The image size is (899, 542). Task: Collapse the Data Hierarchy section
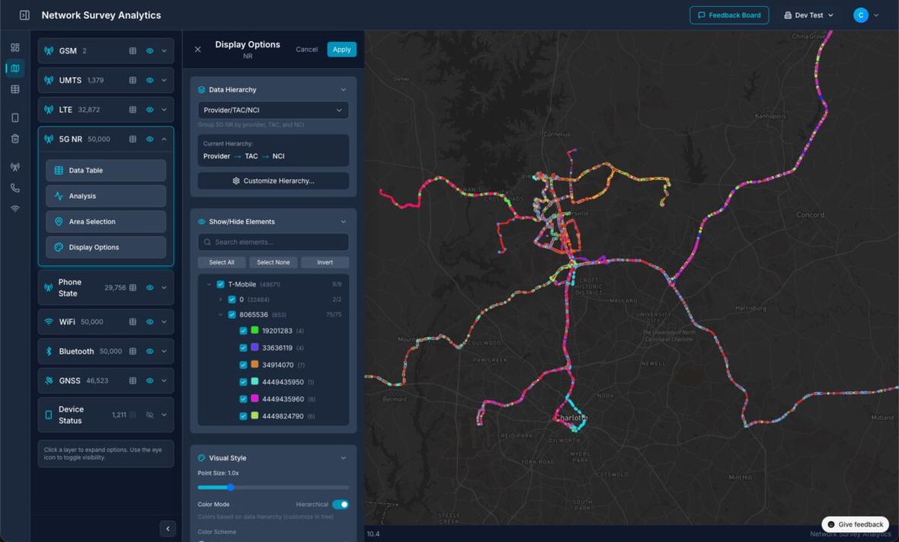coord(343,89)
